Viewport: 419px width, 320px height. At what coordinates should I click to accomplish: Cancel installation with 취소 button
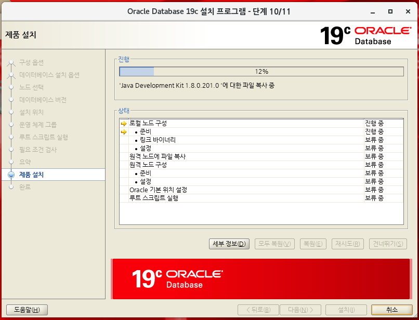(392, 310)
